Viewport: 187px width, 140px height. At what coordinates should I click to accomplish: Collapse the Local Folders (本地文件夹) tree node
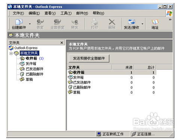(11, 53)
